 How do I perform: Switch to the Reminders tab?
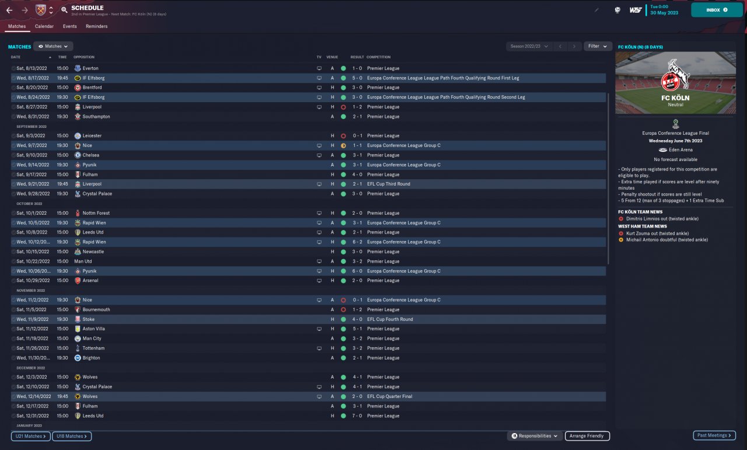click(96, 26)
